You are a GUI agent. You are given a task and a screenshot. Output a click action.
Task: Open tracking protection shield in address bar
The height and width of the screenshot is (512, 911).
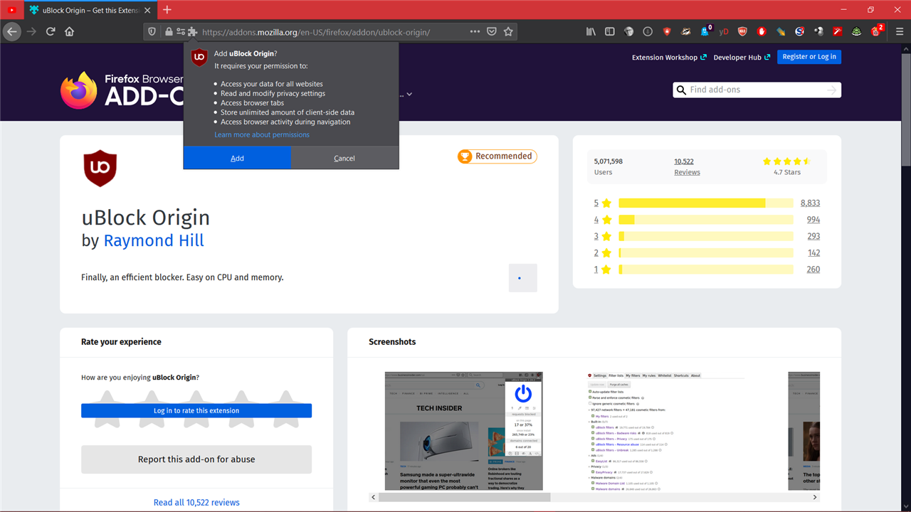152,31
